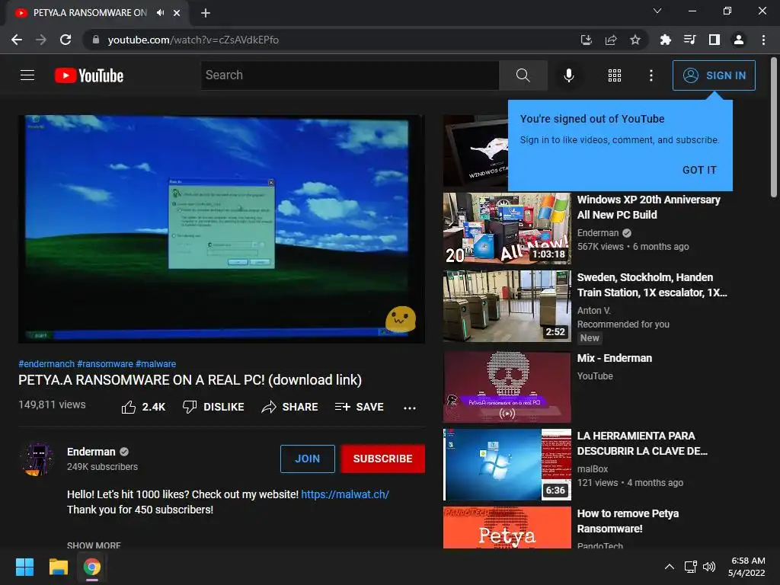
Task: Open File Explorer from the taskbar
Action: click(x=58, y=567)
